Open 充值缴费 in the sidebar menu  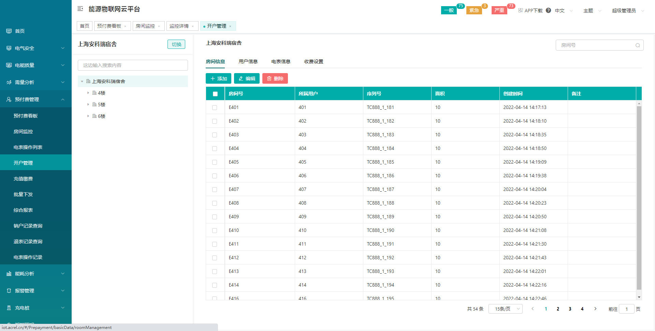23,179
